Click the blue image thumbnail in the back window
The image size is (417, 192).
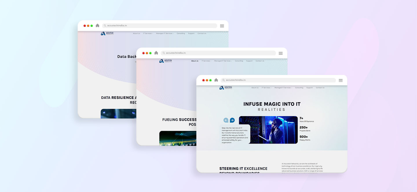(118, 114)
